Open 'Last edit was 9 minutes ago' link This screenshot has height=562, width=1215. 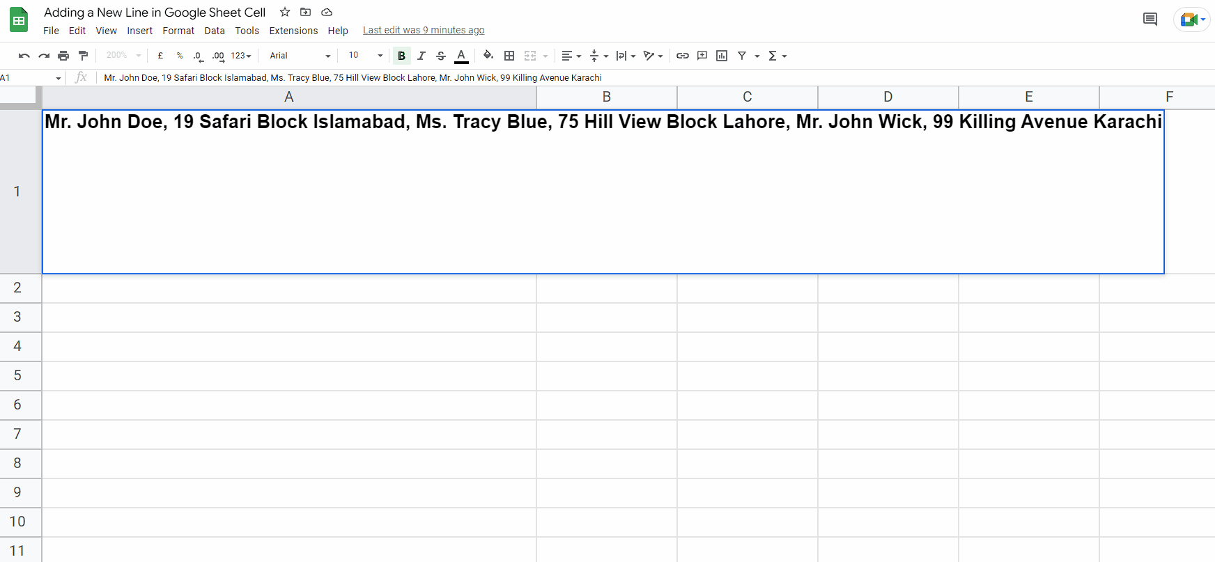pyautogui.click(x=424, y=30)
